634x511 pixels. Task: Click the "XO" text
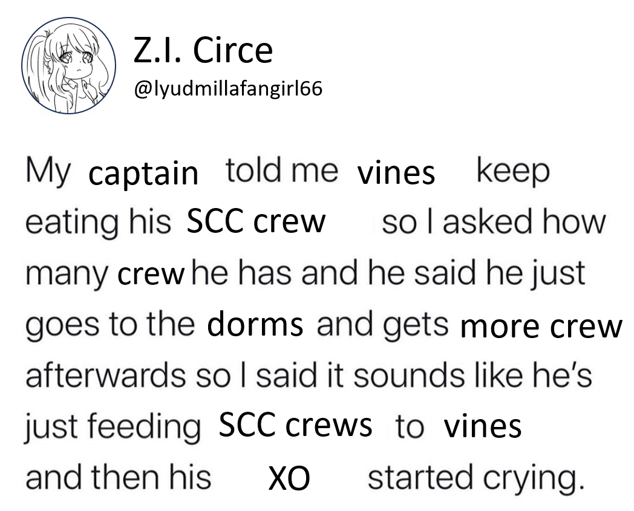pos(290,478)
